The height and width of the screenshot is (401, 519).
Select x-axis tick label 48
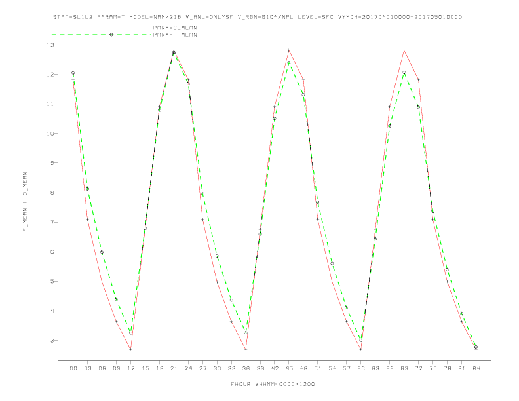point(303,368)
